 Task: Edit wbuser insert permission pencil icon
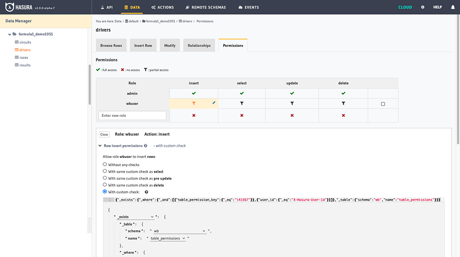point(214,103)
